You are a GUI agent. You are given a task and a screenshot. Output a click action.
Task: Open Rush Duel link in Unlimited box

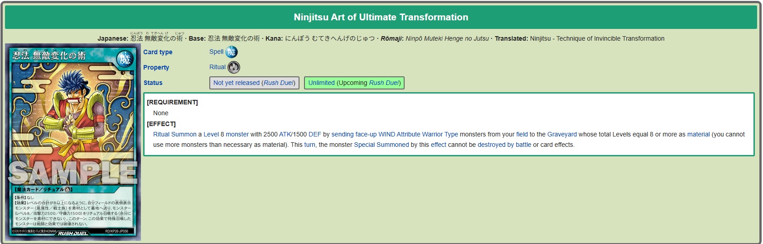tap(384, 83)
